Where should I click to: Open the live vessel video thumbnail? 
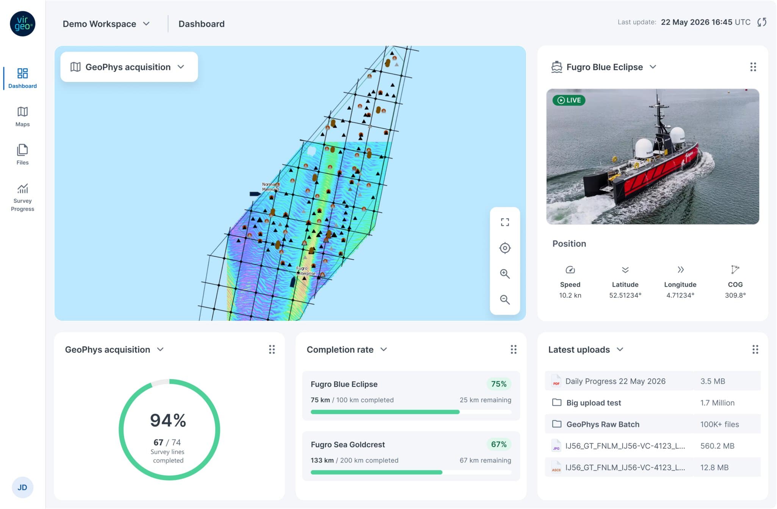point(652,156)
